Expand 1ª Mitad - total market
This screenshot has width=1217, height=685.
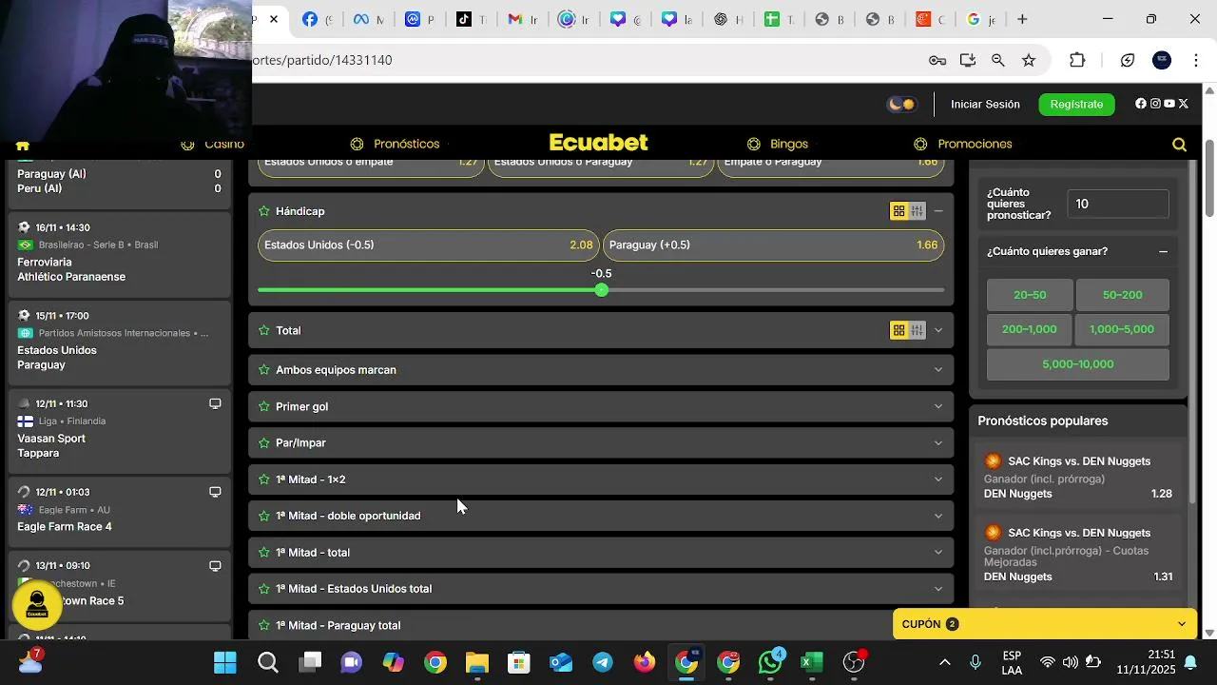point(938,552)
